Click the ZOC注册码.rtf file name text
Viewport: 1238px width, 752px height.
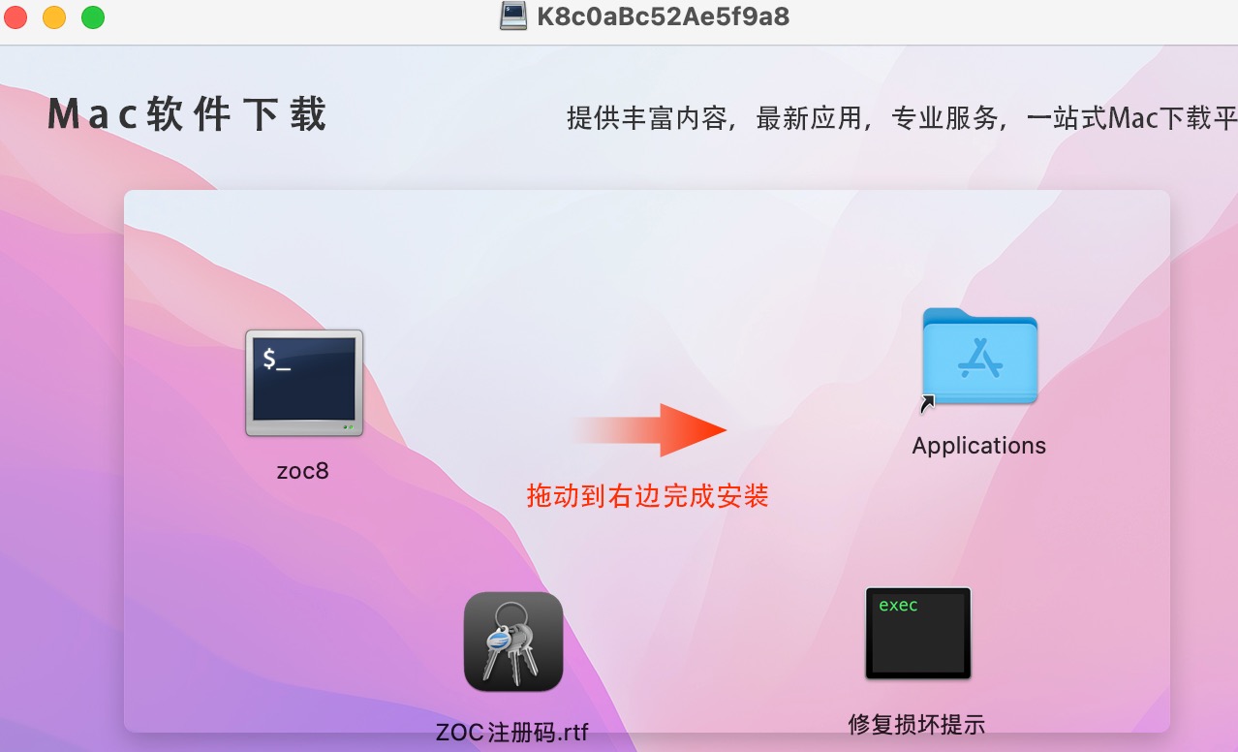[x=512, y=731]
